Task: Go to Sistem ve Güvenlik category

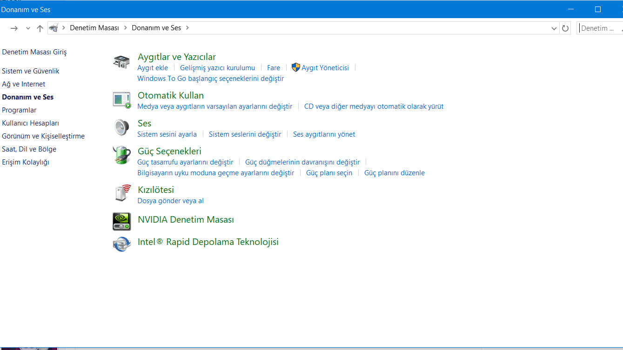Action: 31,71
